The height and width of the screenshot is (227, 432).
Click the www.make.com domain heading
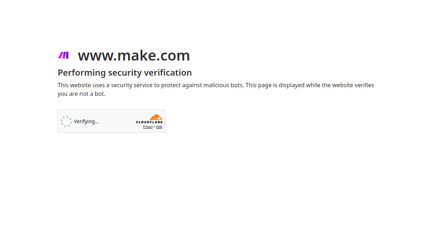[x=134, y=55]
